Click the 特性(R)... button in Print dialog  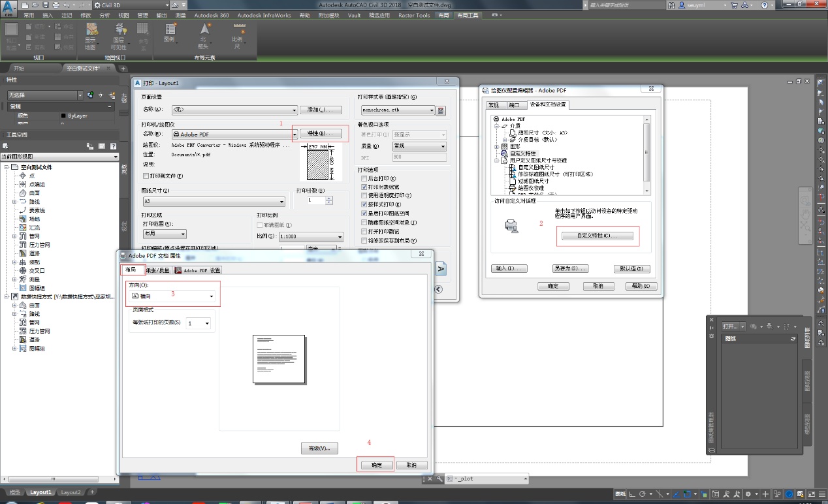click(321, 133)
